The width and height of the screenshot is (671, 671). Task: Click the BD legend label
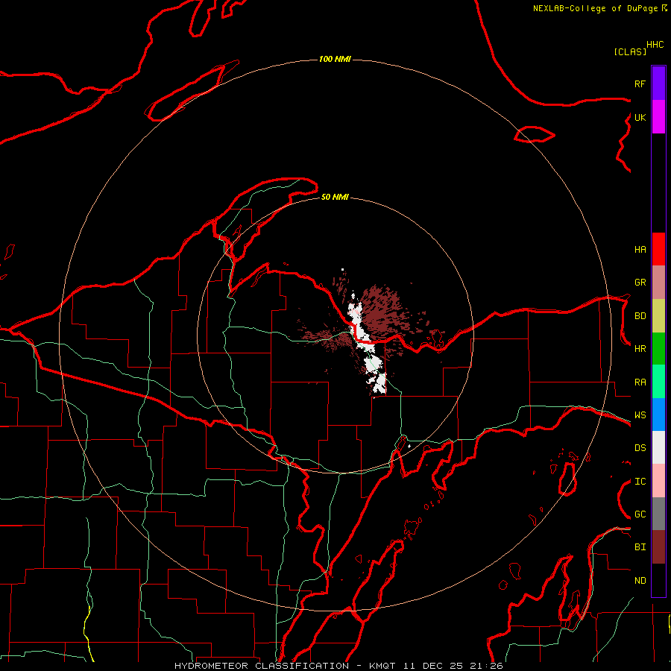coord(640,315)
